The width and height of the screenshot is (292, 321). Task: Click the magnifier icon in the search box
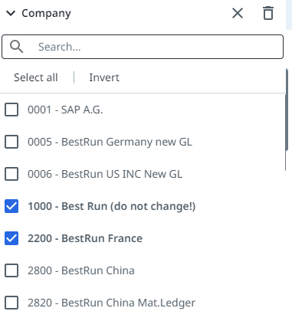(17, 47)
